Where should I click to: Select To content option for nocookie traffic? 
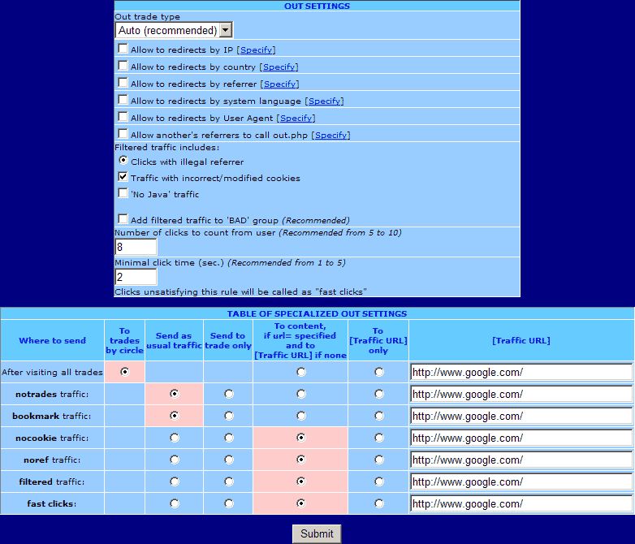point(301,438)
